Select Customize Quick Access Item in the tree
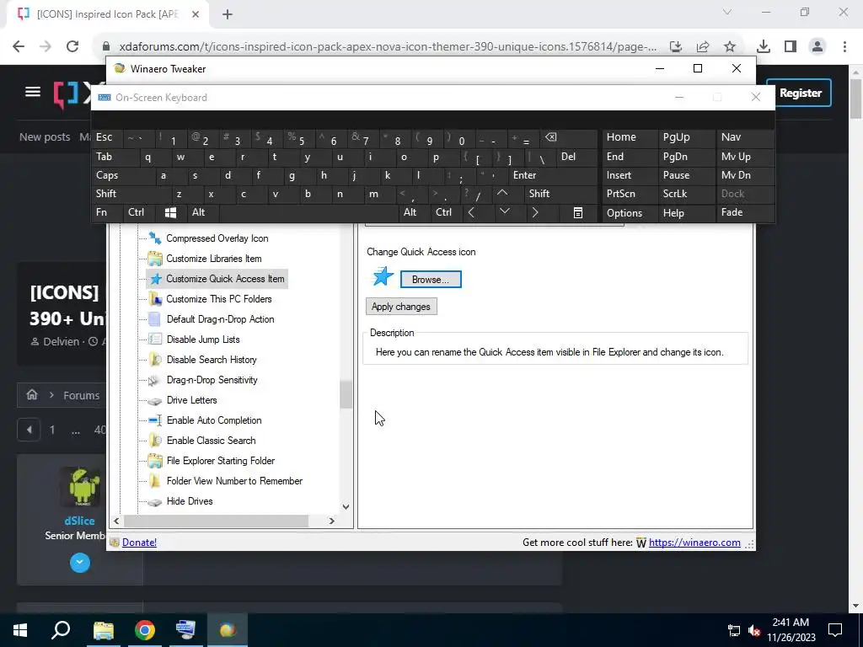This screenshot has width=863, height=647. click(225, 279)
